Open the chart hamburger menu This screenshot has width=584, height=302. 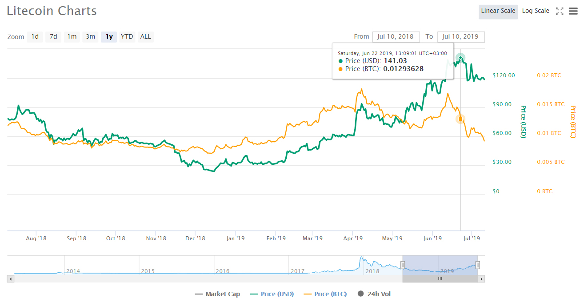(x=573, y=11)
